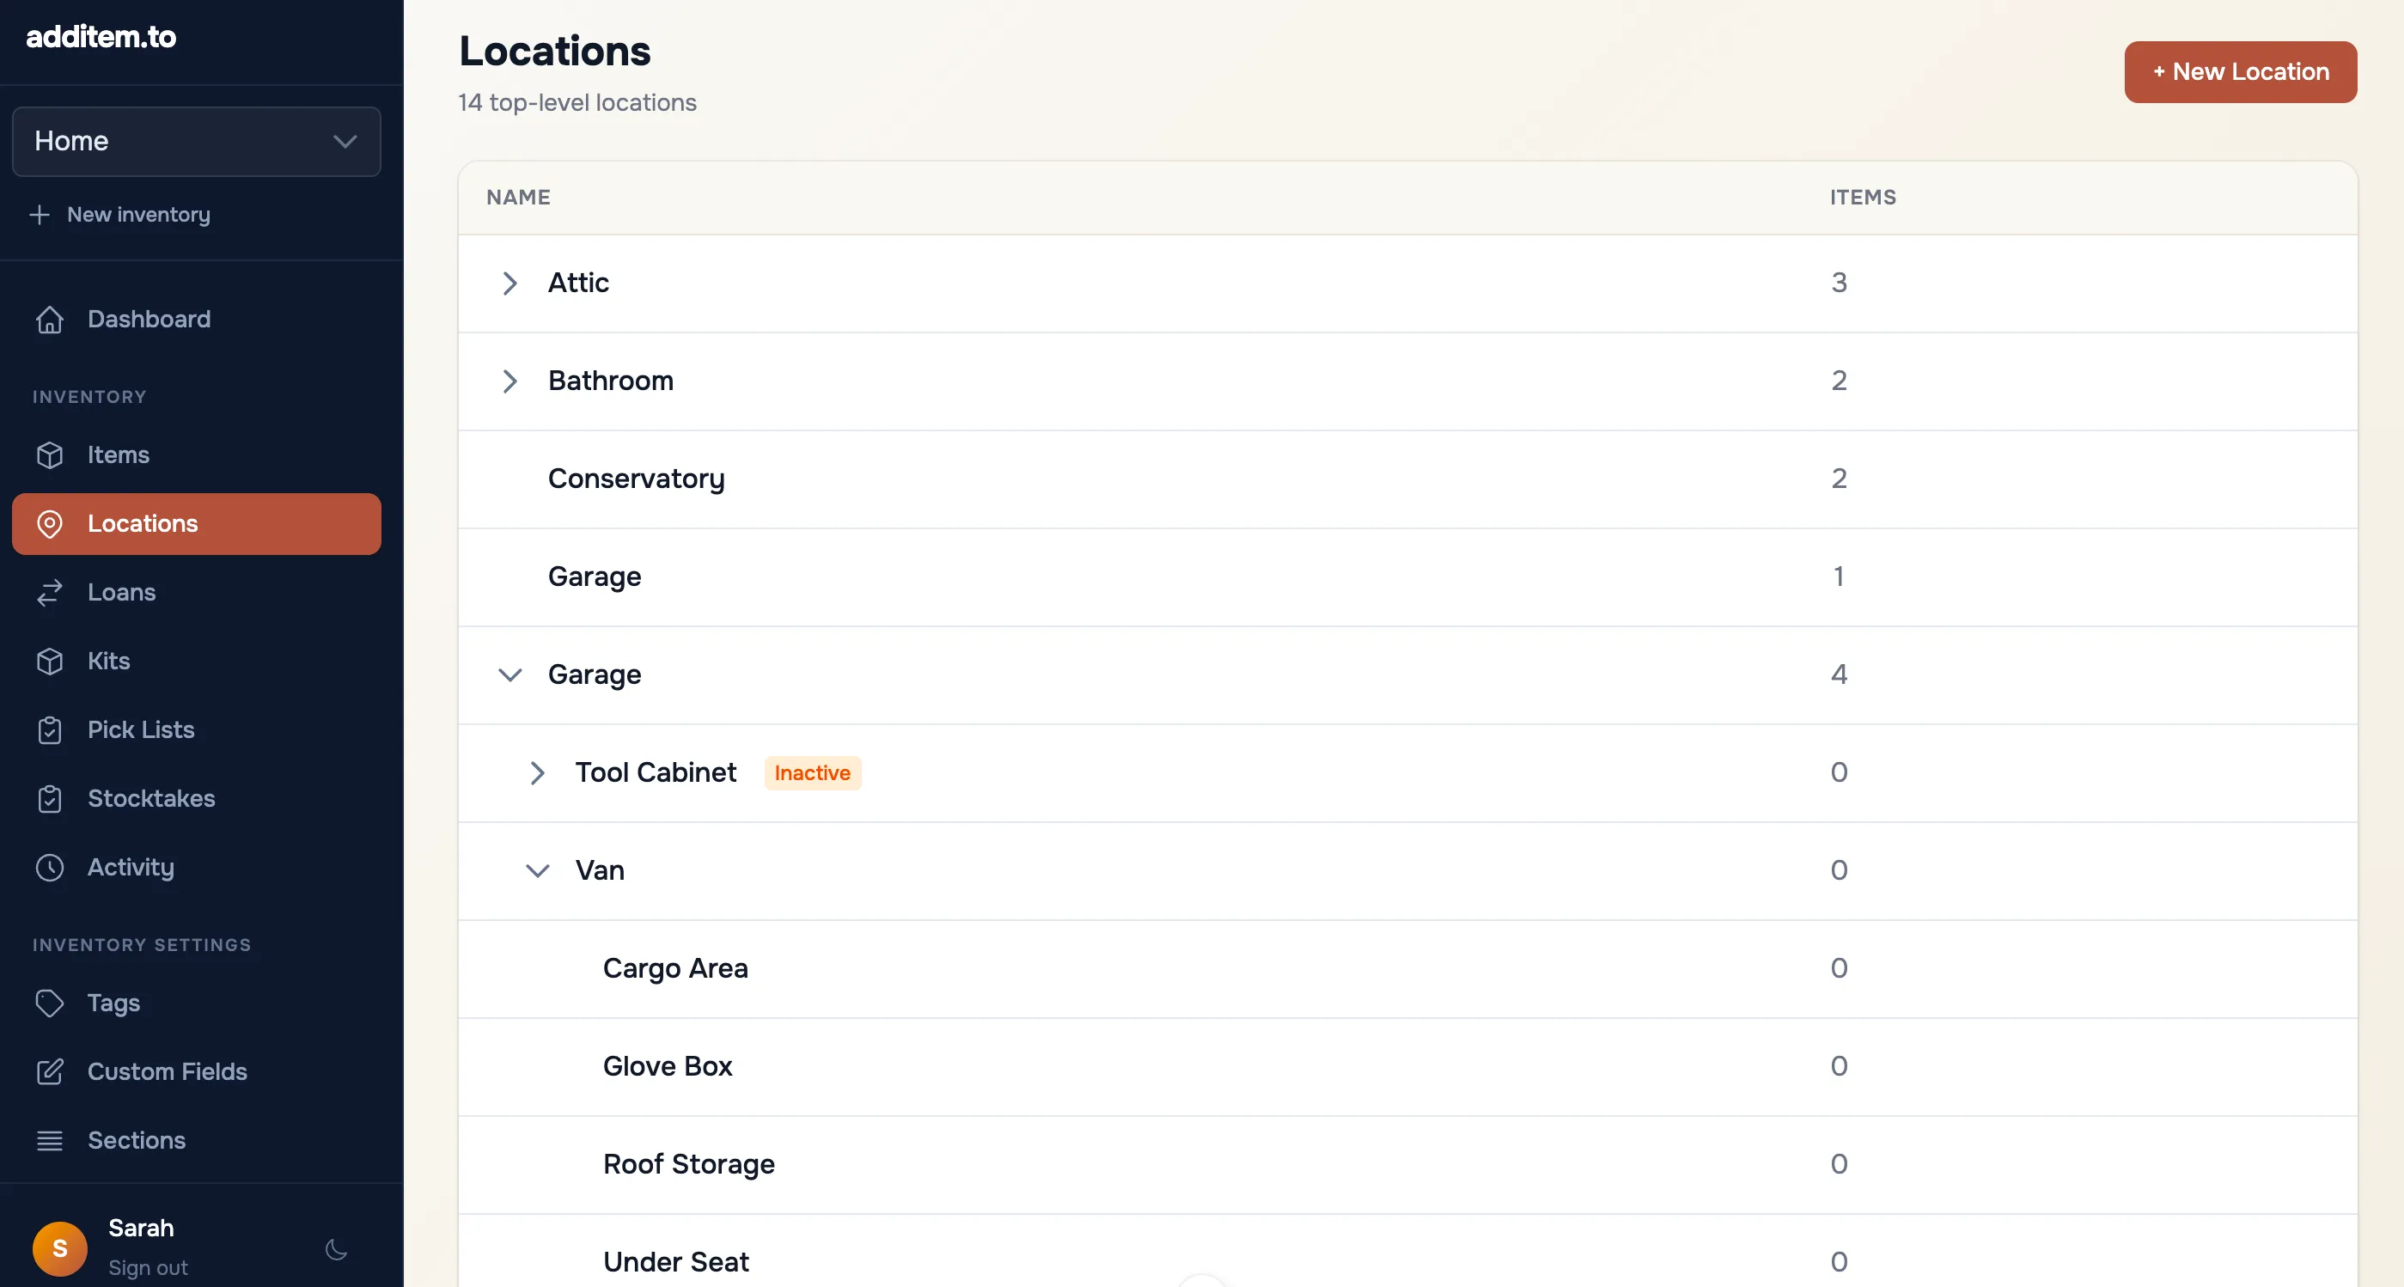The height and width of the screenshot is (1287, 2404).
Task: Click the Items box icon
Action: (x=50, y=454)
